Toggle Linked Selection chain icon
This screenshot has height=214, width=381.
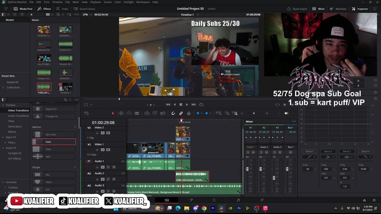pos(181,113)
